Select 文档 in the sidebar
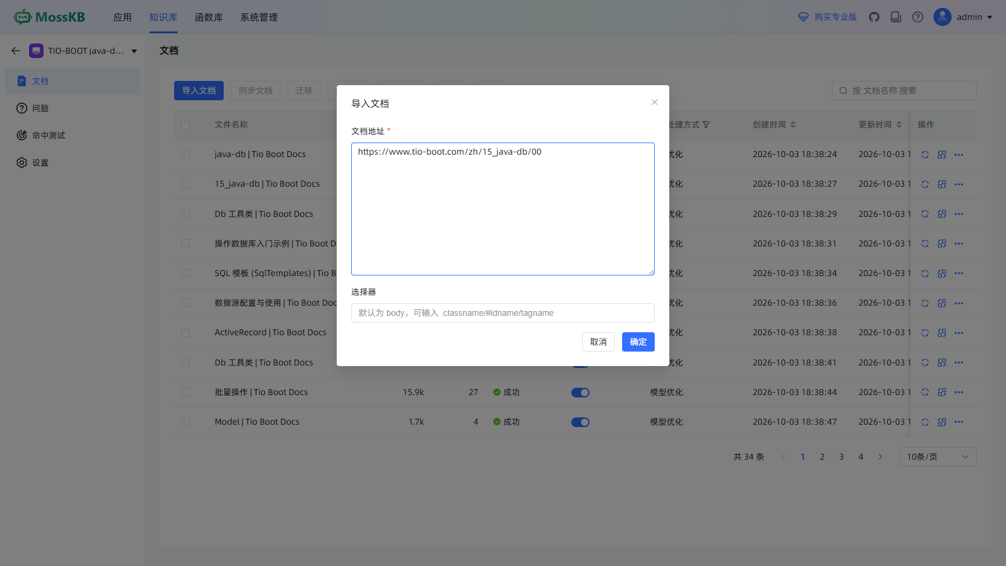Screen dimensions: 1006x566 coord(73,81)
